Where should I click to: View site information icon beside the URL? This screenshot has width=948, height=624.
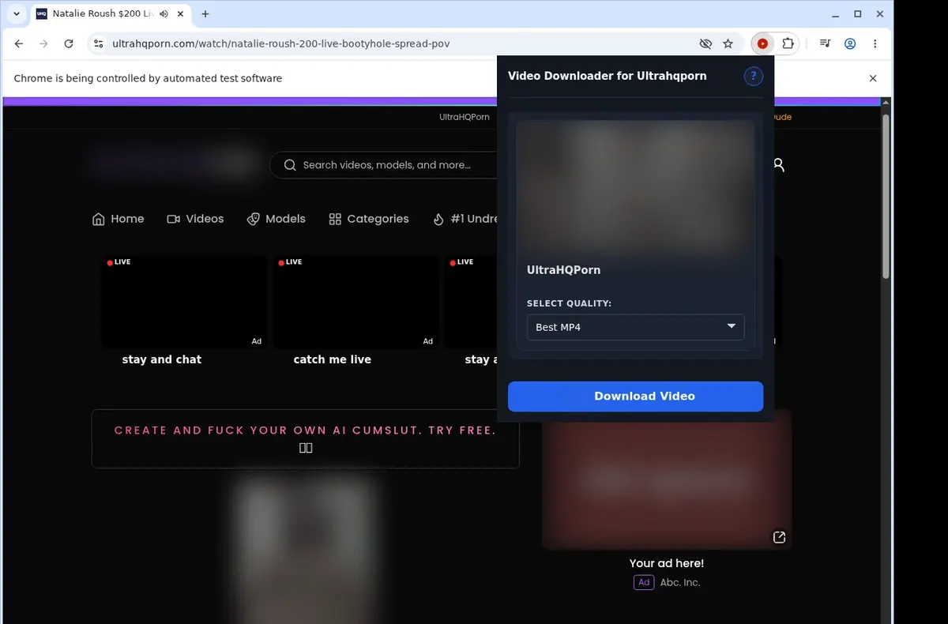[x=98, y=44]
